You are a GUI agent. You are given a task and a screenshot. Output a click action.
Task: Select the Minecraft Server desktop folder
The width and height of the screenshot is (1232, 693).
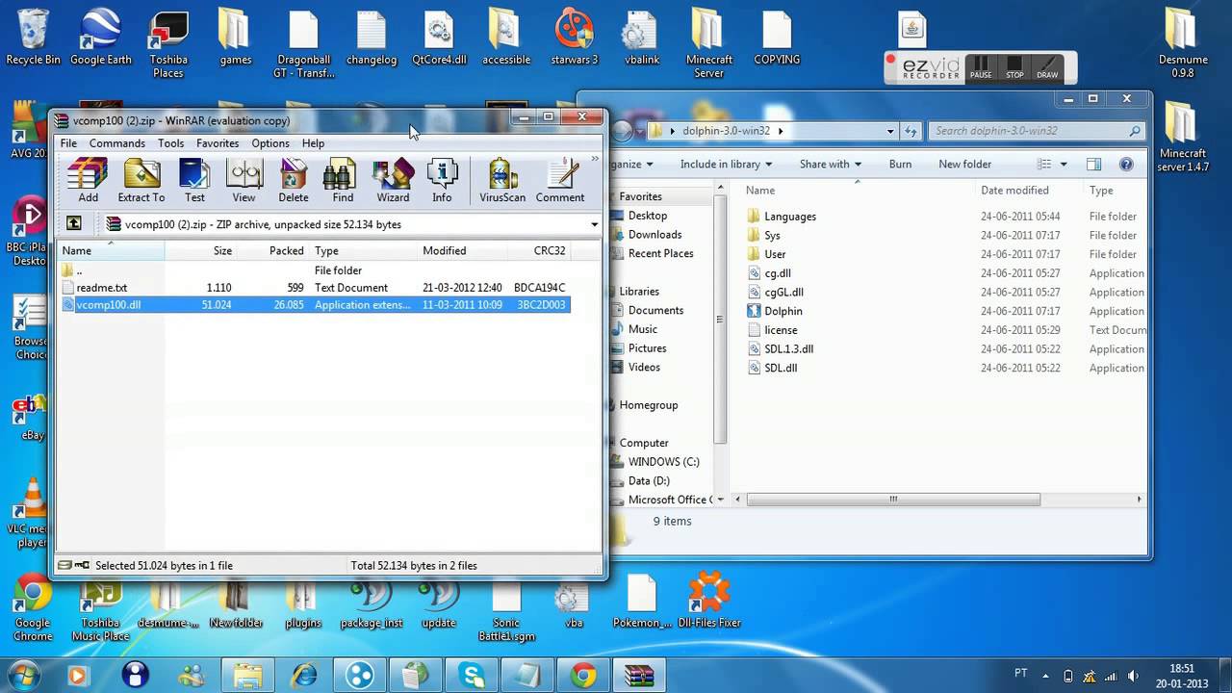[x=708, y=44]
